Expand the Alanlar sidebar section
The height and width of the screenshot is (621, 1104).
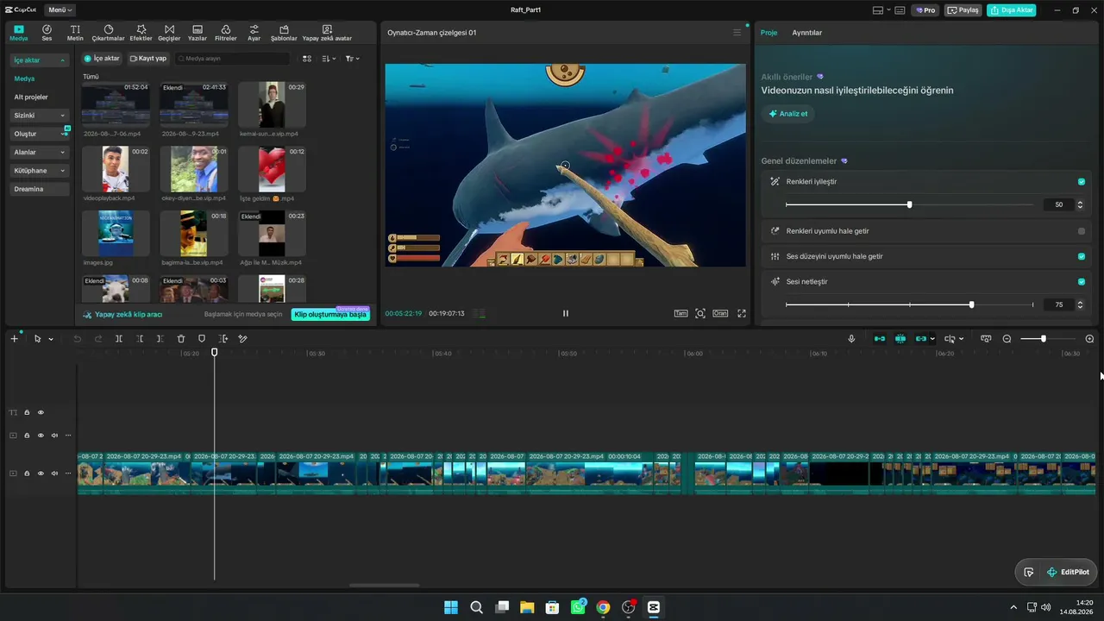coord(62,153)
